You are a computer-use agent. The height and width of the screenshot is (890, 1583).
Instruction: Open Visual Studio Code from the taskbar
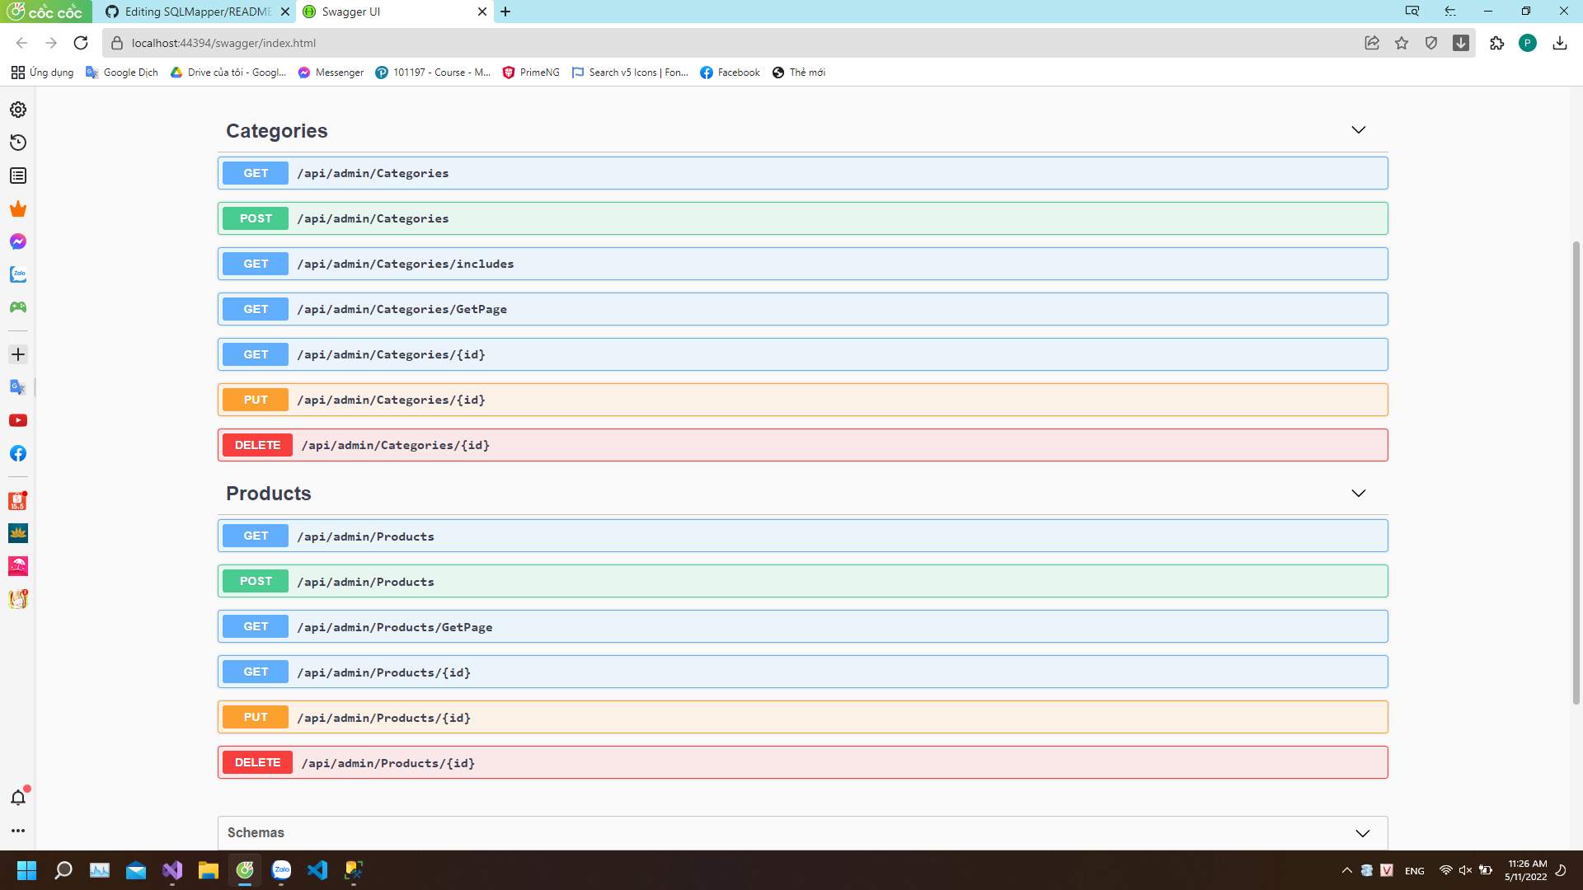tap(317, 870)
